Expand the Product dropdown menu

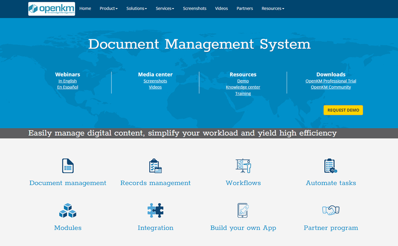click(108, 8)
